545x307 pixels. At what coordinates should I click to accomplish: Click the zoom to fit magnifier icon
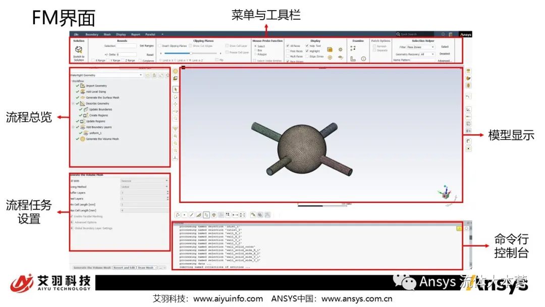176,119
